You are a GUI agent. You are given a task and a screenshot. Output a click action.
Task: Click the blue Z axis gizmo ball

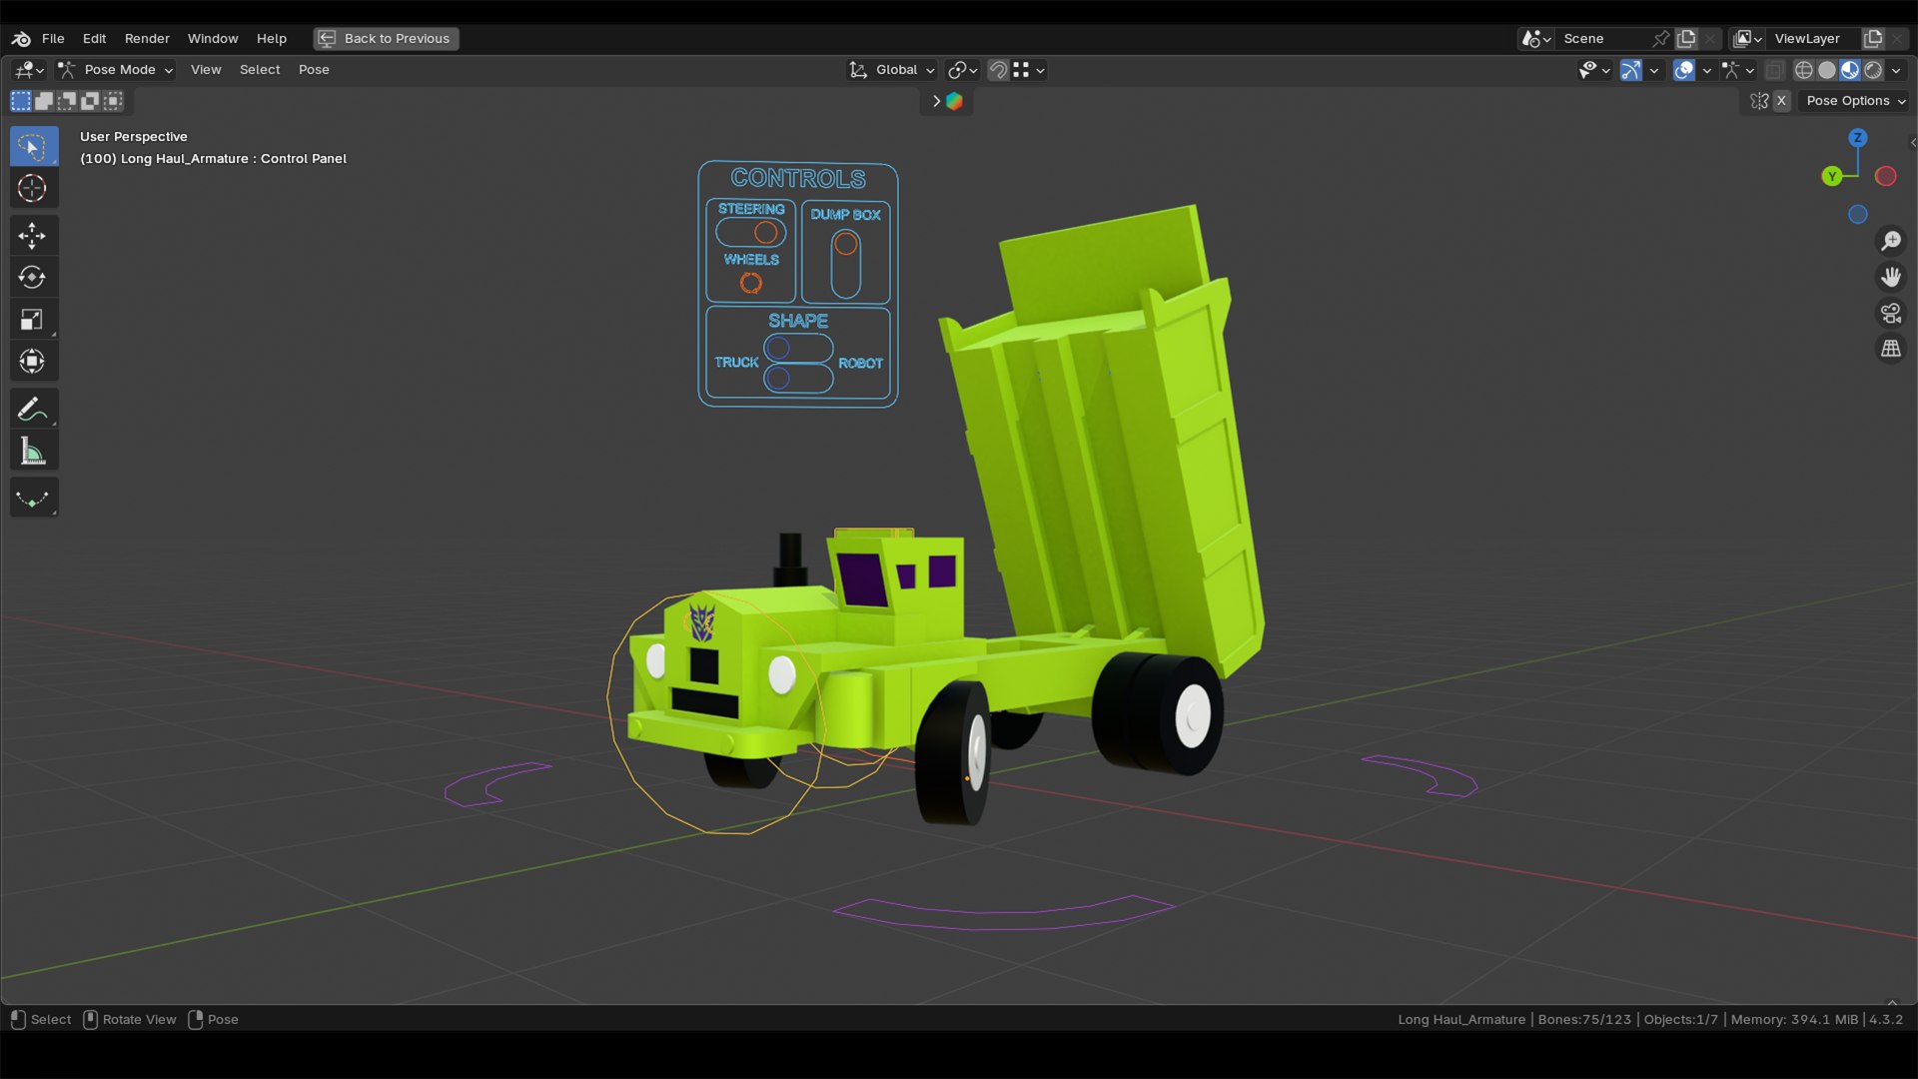tap(1858, 138)
